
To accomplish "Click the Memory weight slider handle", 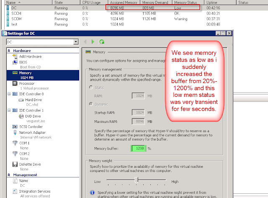I will (137, 180).
